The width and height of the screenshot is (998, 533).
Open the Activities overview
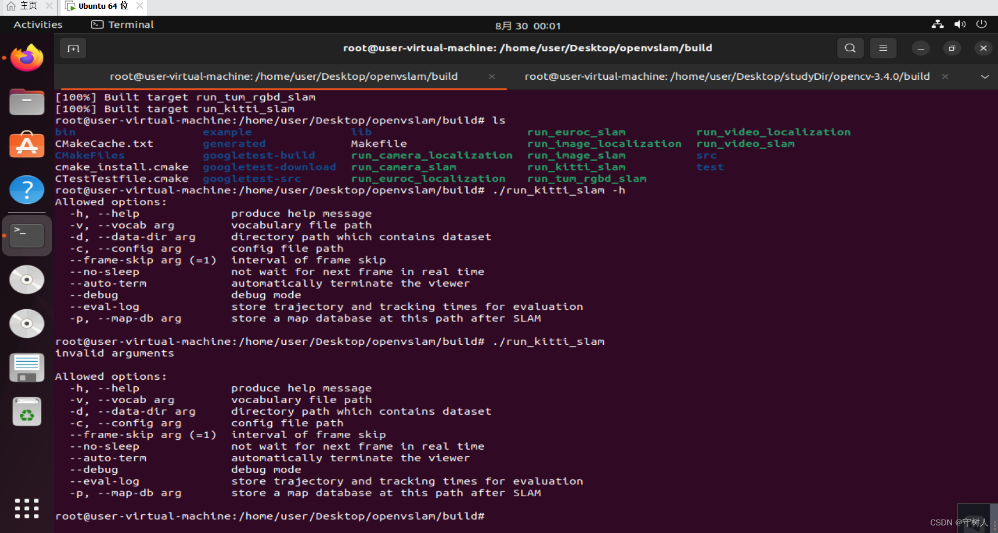coord(38,24)
